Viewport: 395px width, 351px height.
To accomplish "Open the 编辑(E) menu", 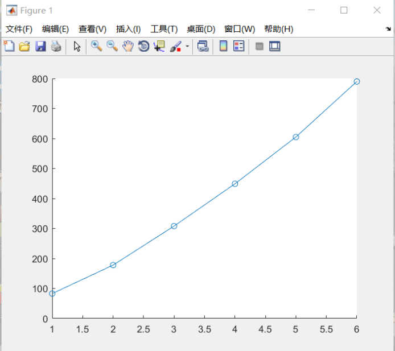I will pos(55,29).
